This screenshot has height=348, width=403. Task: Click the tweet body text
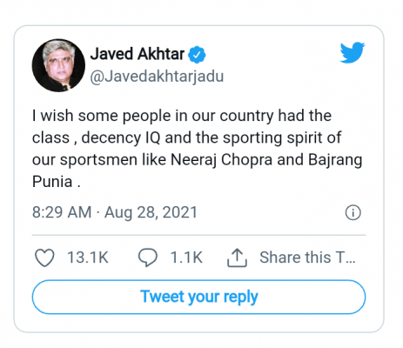coord(198,149)
